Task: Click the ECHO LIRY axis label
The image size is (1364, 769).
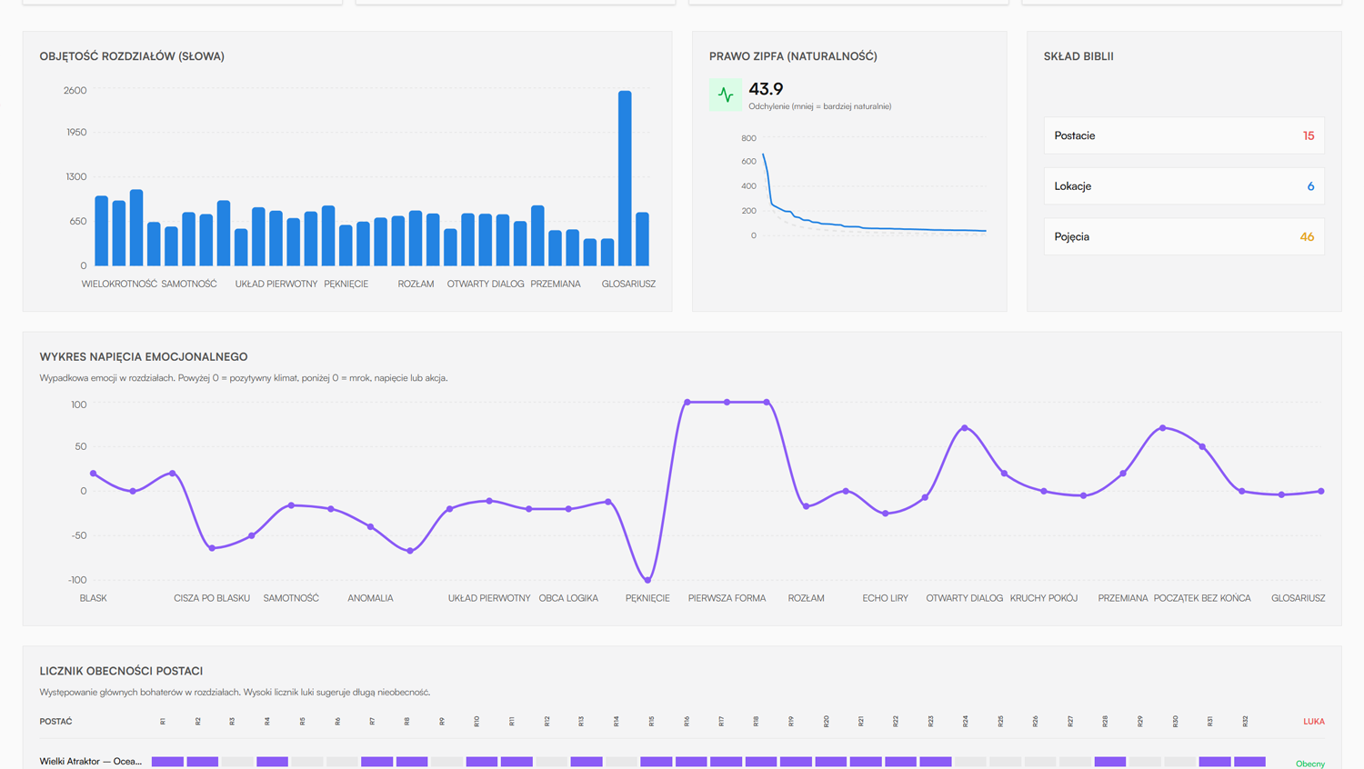Action: coord(886,598)
